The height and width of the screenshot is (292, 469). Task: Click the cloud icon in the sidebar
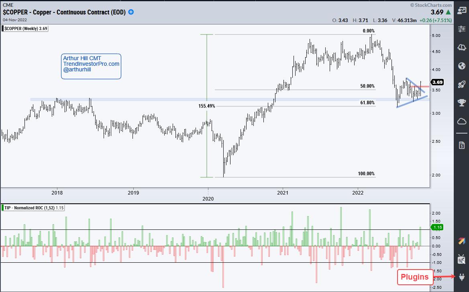[461, 121]
